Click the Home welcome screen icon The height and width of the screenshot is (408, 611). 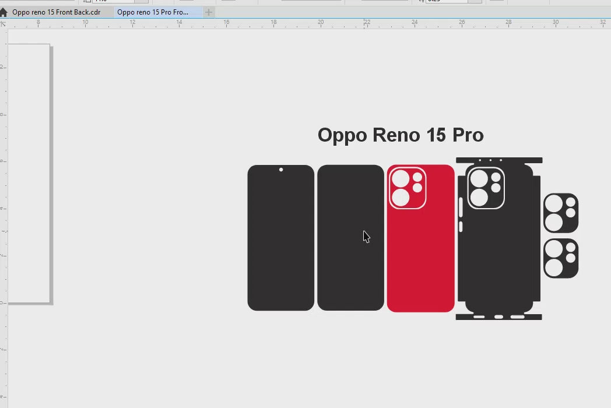(3, 12)
